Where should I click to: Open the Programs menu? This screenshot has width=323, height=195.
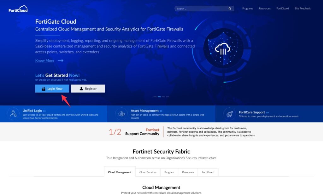pos(248,9)
